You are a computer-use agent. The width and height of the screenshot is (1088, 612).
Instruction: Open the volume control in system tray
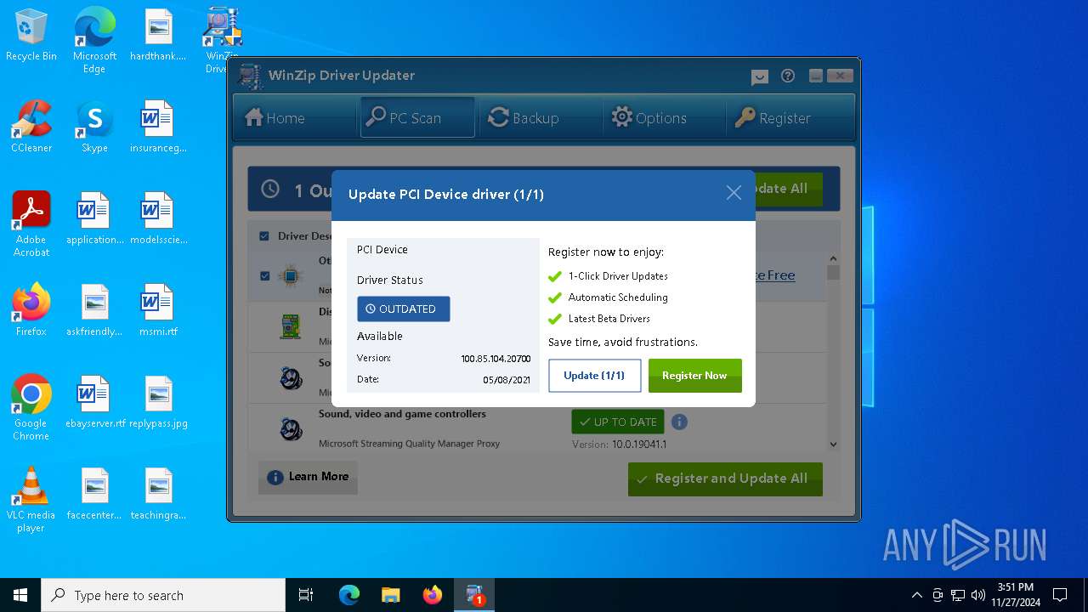click(978, 595)
